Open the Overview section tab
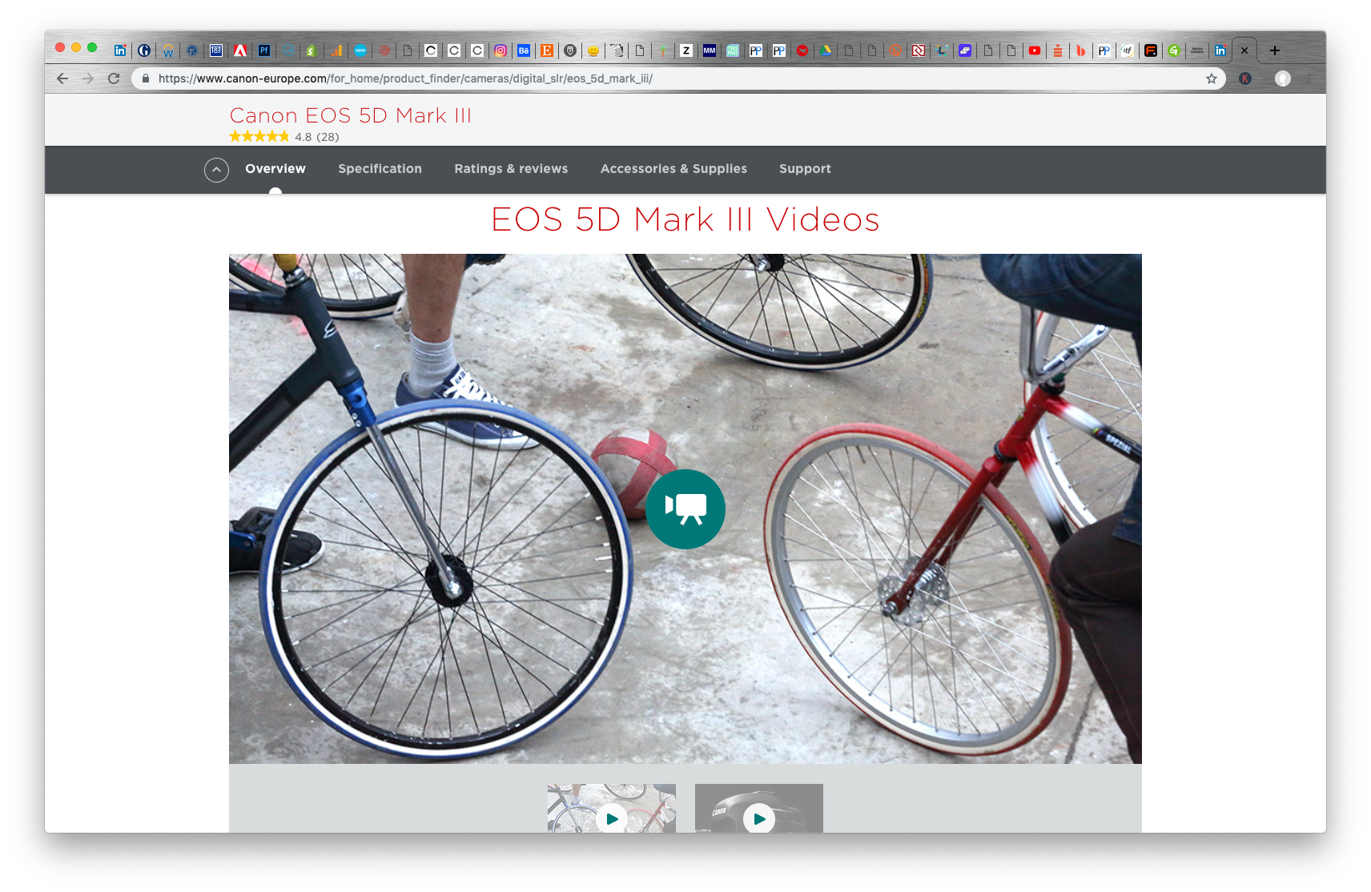The width and height of the screenshot is (1371, 892). coord(275,169)
